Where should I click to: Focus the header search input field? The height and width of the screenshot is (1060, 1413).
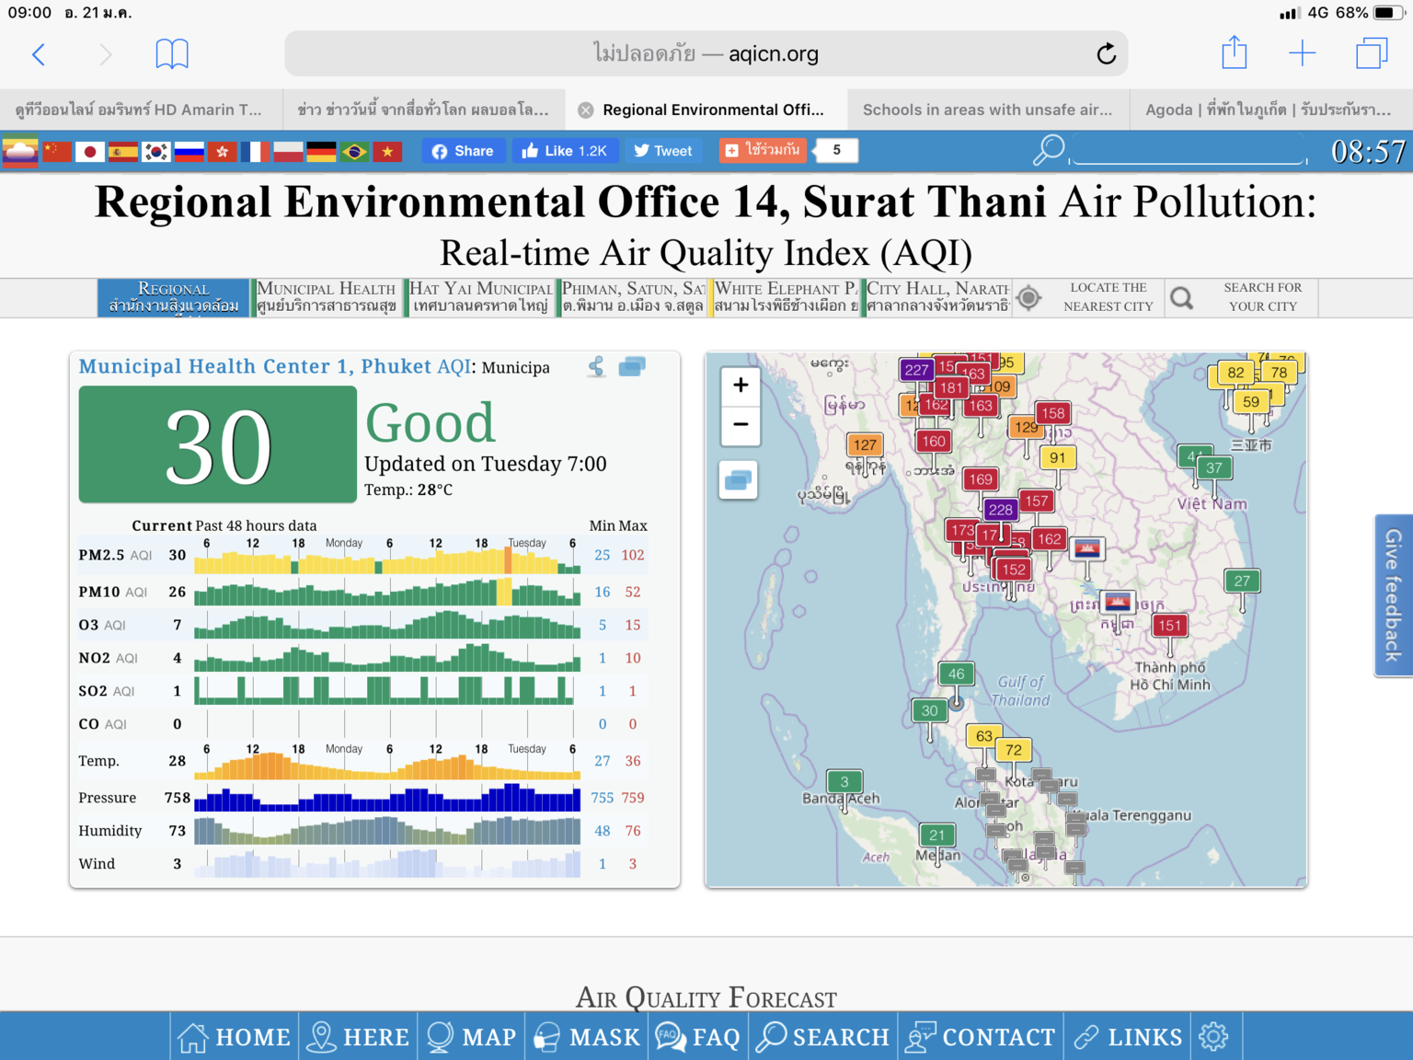(1188, 150)
